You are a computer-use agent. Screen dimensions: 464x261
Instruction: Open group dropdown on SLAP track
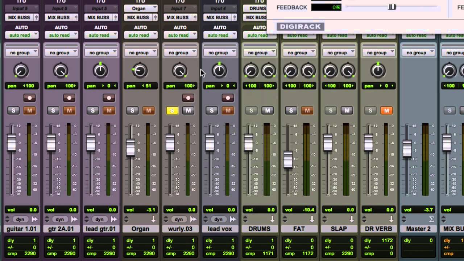(x=339, y=53)
